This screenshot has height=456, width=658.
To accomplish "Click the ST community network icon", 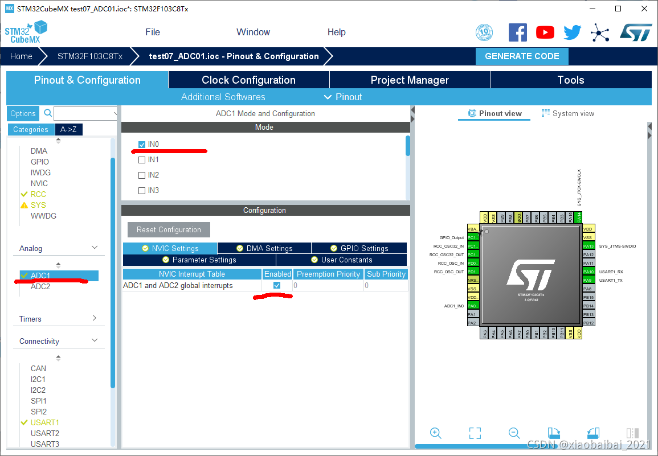I will [x=600, y=32].
